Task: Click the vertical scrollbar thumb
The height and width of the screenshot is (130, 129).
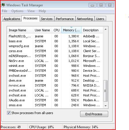Action: coord(105,91)
